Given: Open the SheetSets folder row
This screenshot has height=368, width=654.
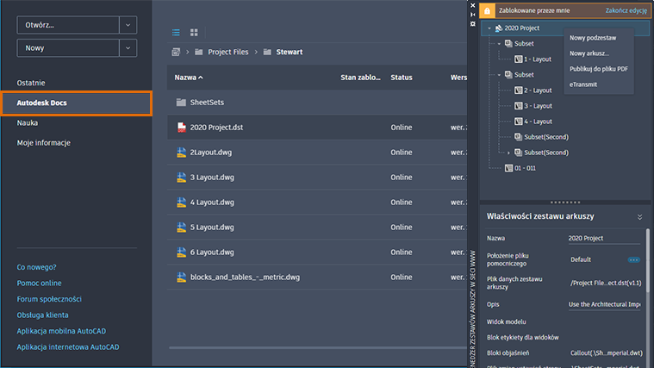Looking at the screenshot, I should 317,103.
